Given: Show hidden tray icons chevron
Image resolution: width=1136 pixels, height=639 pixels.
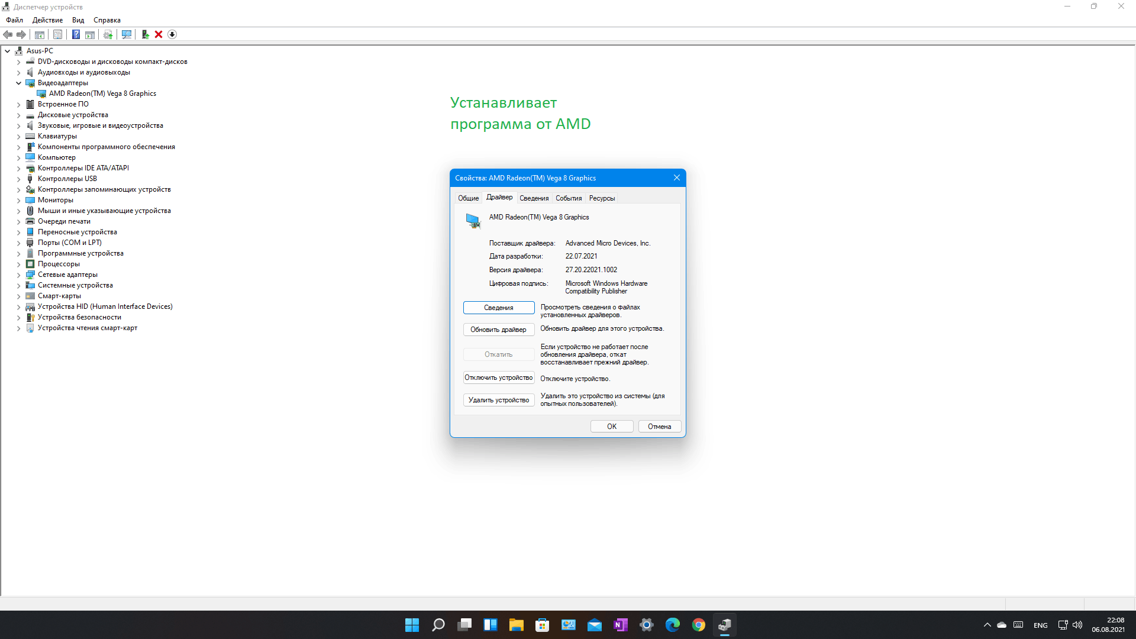Looking at the screenshot, I should pos(987,625).
